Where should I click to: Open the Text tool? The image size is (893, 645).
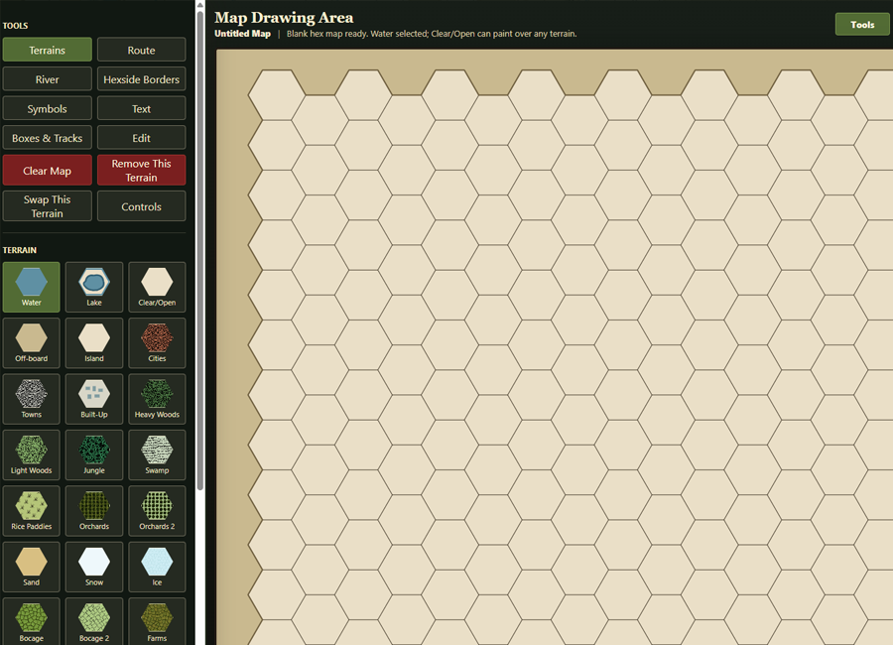click(x=141, y=108)
